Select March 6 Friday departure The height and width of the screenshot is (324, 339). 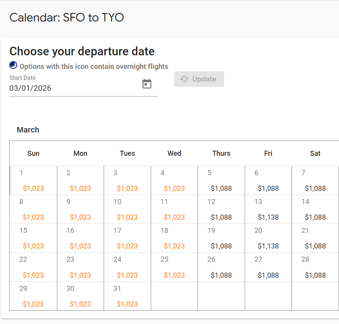(x=268, y=188)
